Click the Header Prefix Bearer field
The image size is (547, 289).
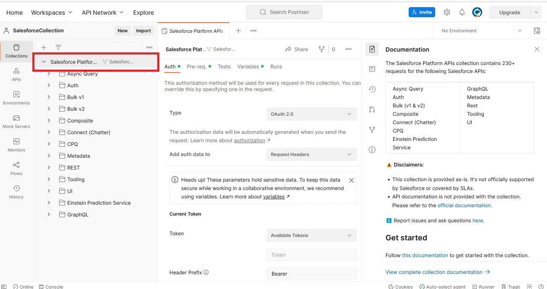pos(312,274)
